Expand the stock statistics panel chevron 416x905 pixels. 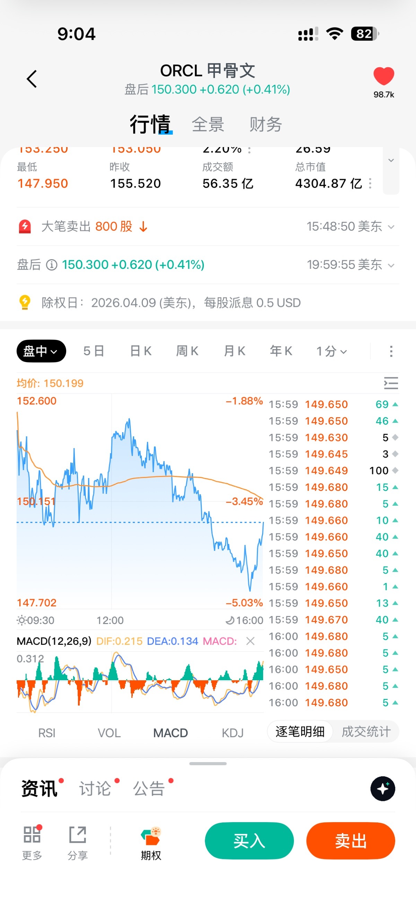(x=391, y=161)
